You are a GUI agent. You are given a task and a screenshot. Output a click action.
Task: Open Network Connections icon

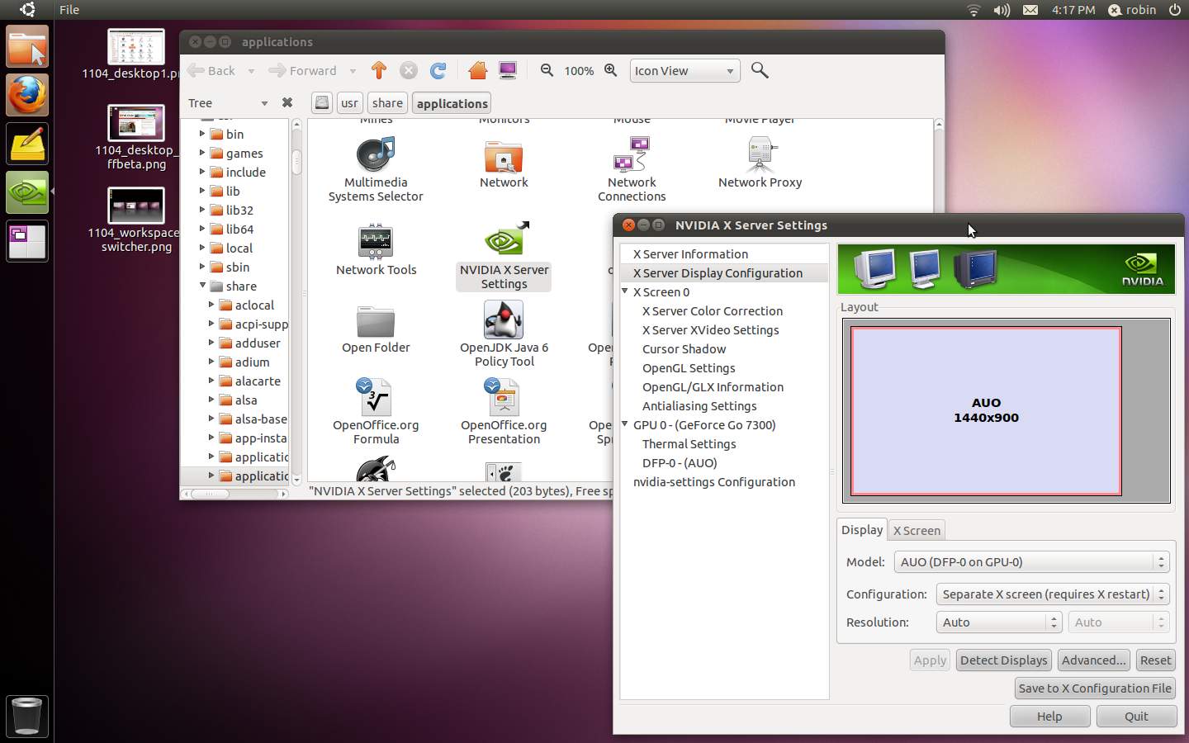[632, 154]
